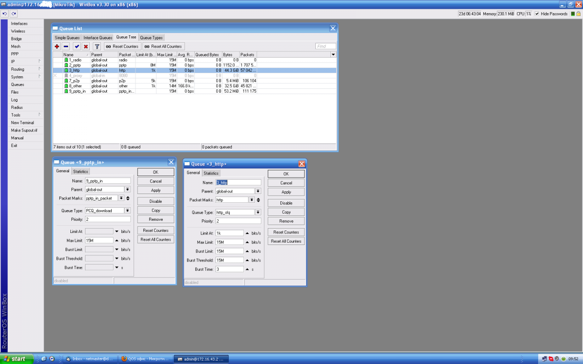Click Apply in the 3_http queue dialog
The width and height of the screenshot is (583, 364).
pyautogui.click(x=286, y=192)
